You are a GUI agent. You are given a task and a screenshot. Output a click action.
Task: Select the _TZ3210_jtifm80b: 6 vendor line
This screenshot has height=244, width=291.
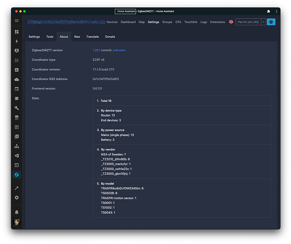click(x=115, y=159)
